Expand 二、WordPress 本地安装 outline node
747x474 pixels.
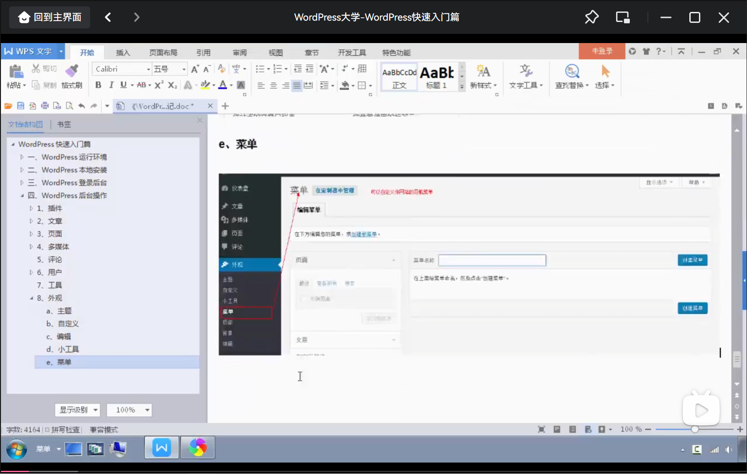pyautogui.click(x=22, y=170)
